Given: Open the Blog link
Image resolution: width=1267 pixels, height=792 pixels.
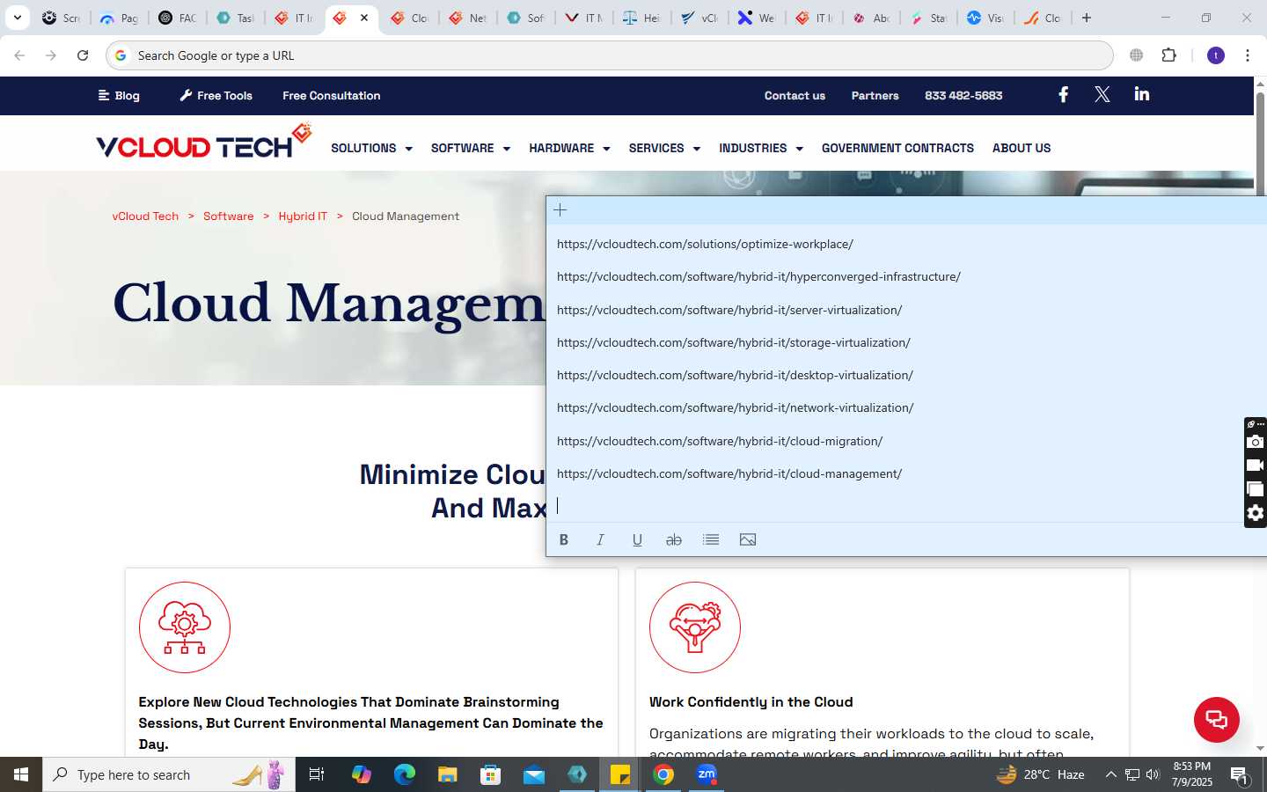Looking at the screenshot, I should 119,95.
